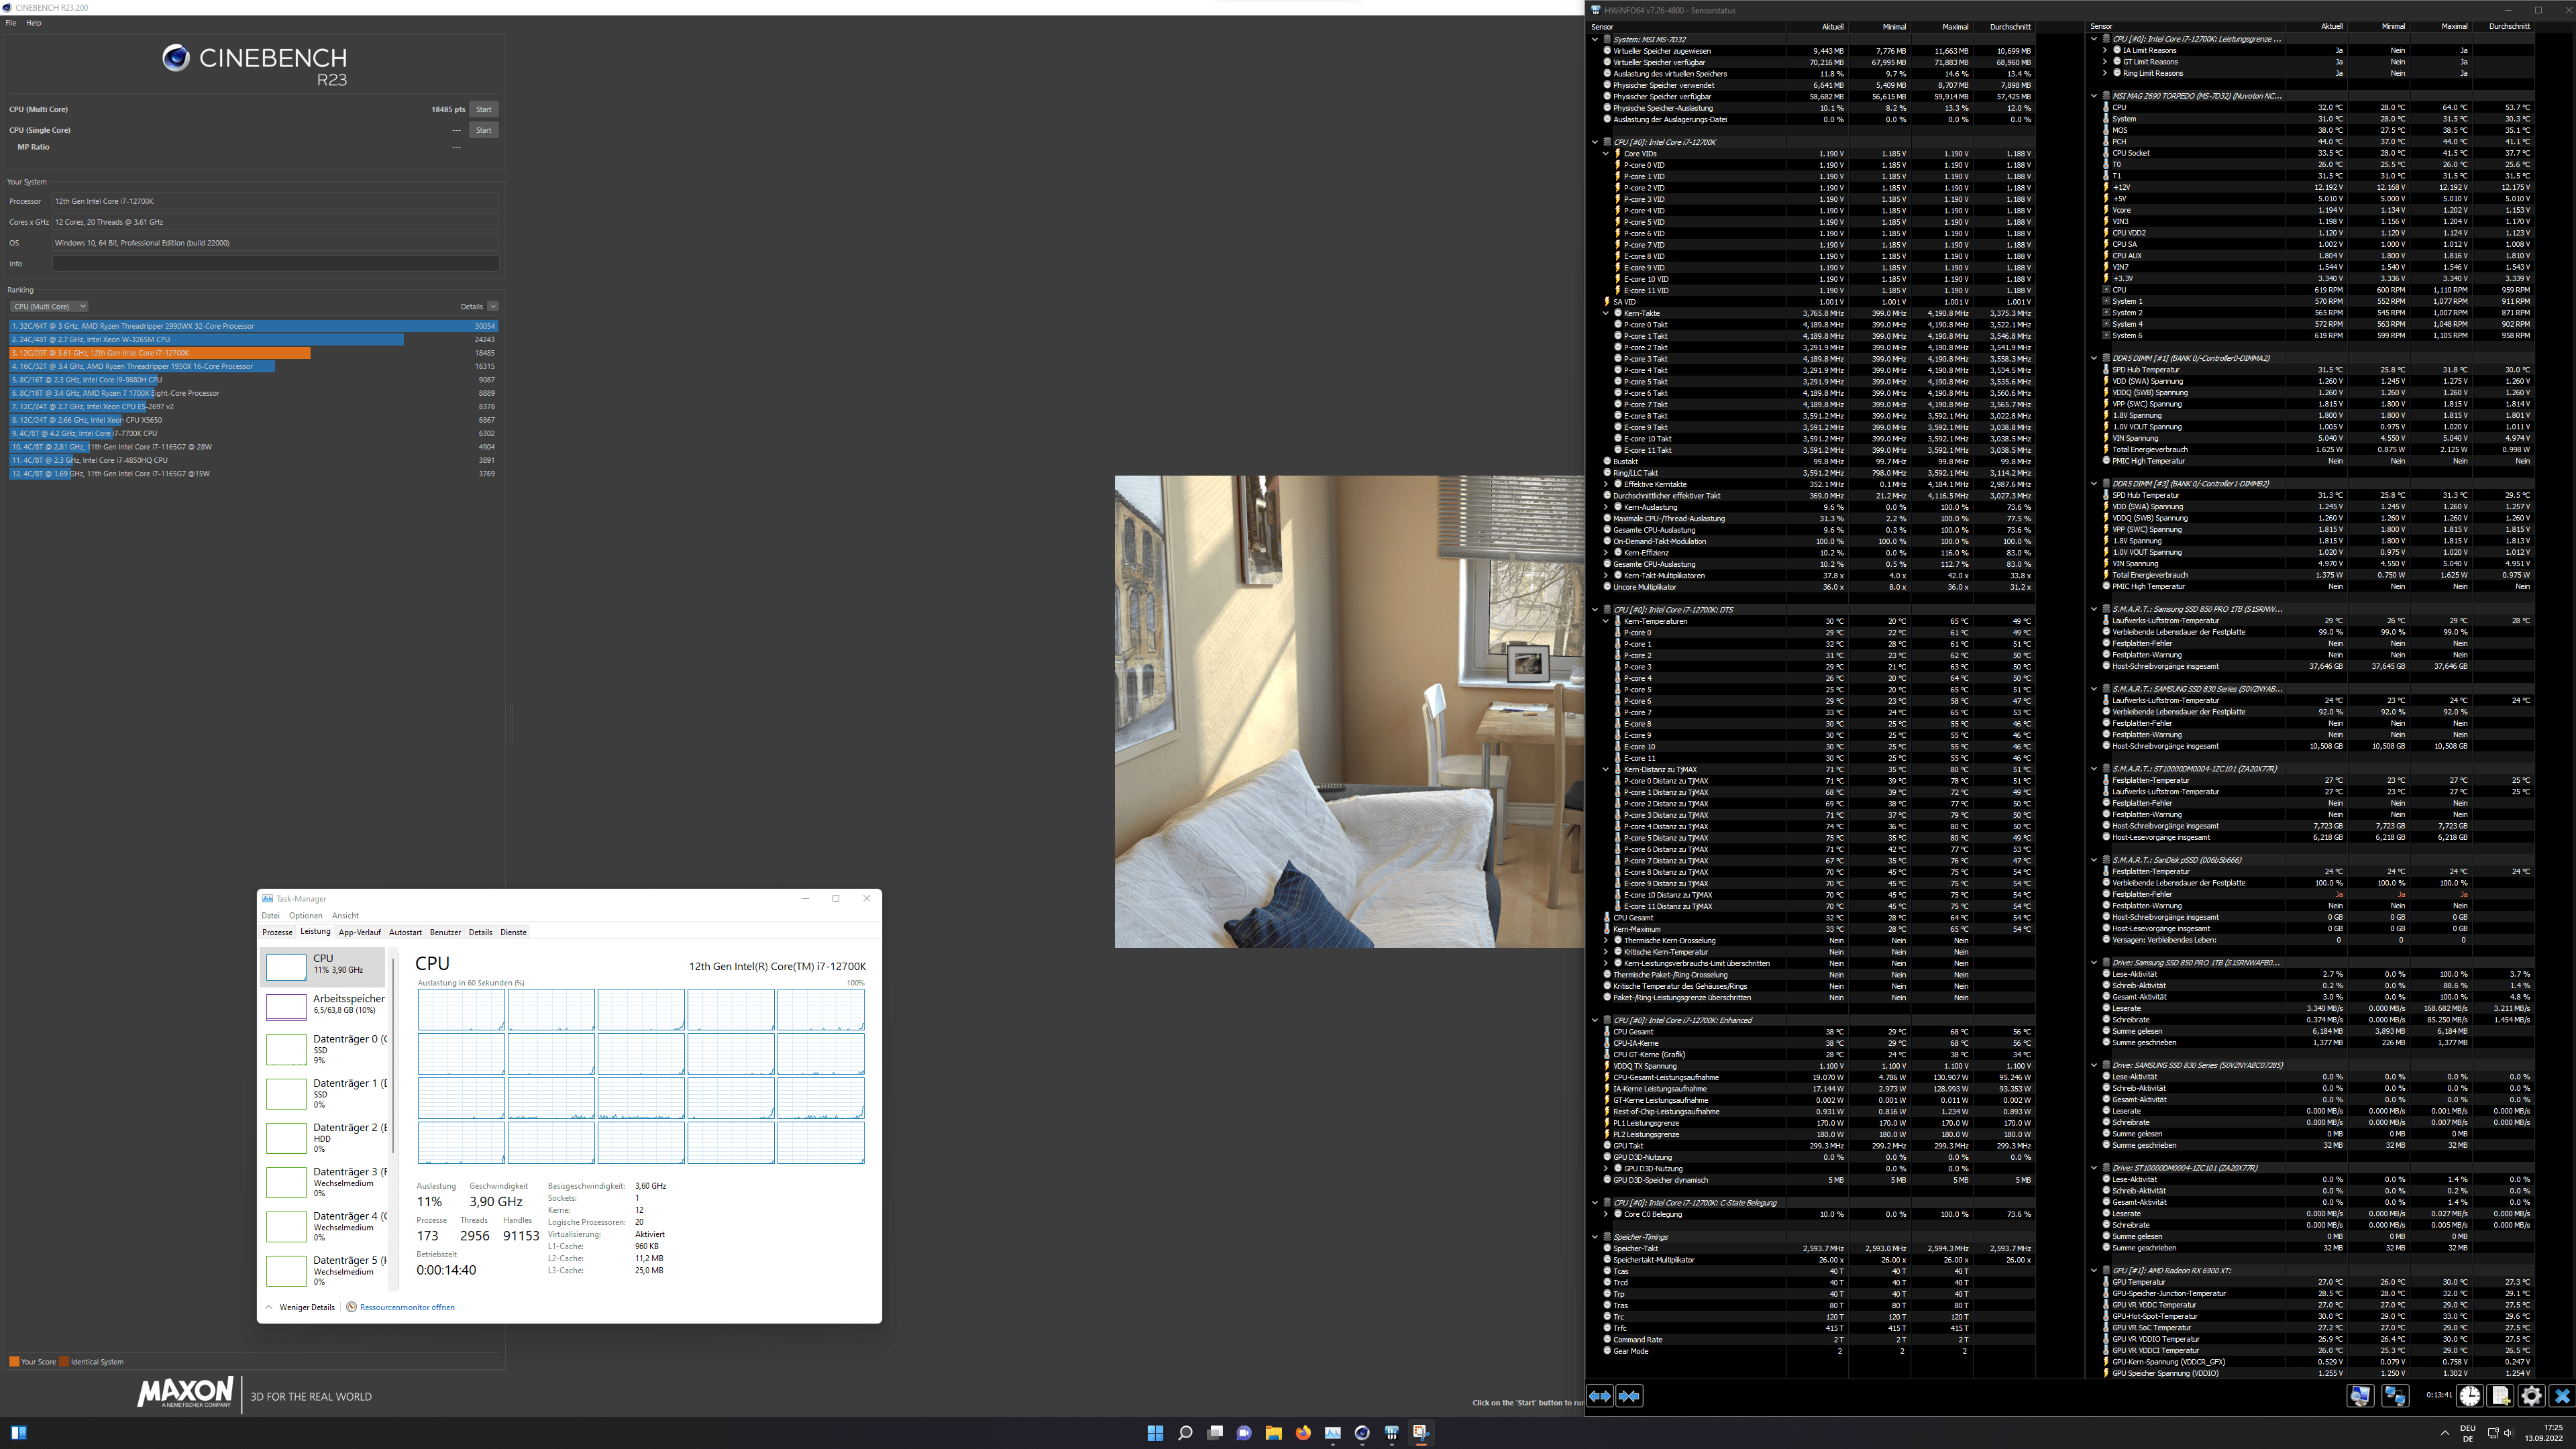Collapse System: MSI MS-7D32 sensor group
Viewport: 2576px width, 1449px height.
[1595, 39]
